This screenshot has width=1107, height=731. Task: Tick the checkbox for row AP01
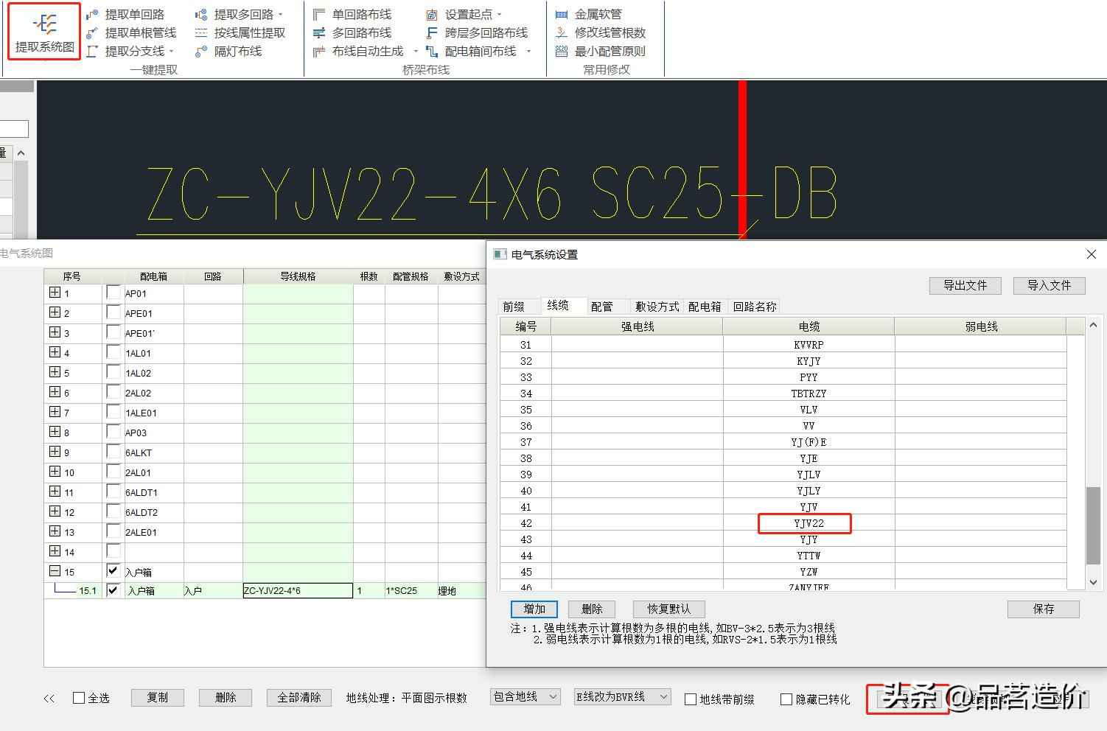point(114,293)
